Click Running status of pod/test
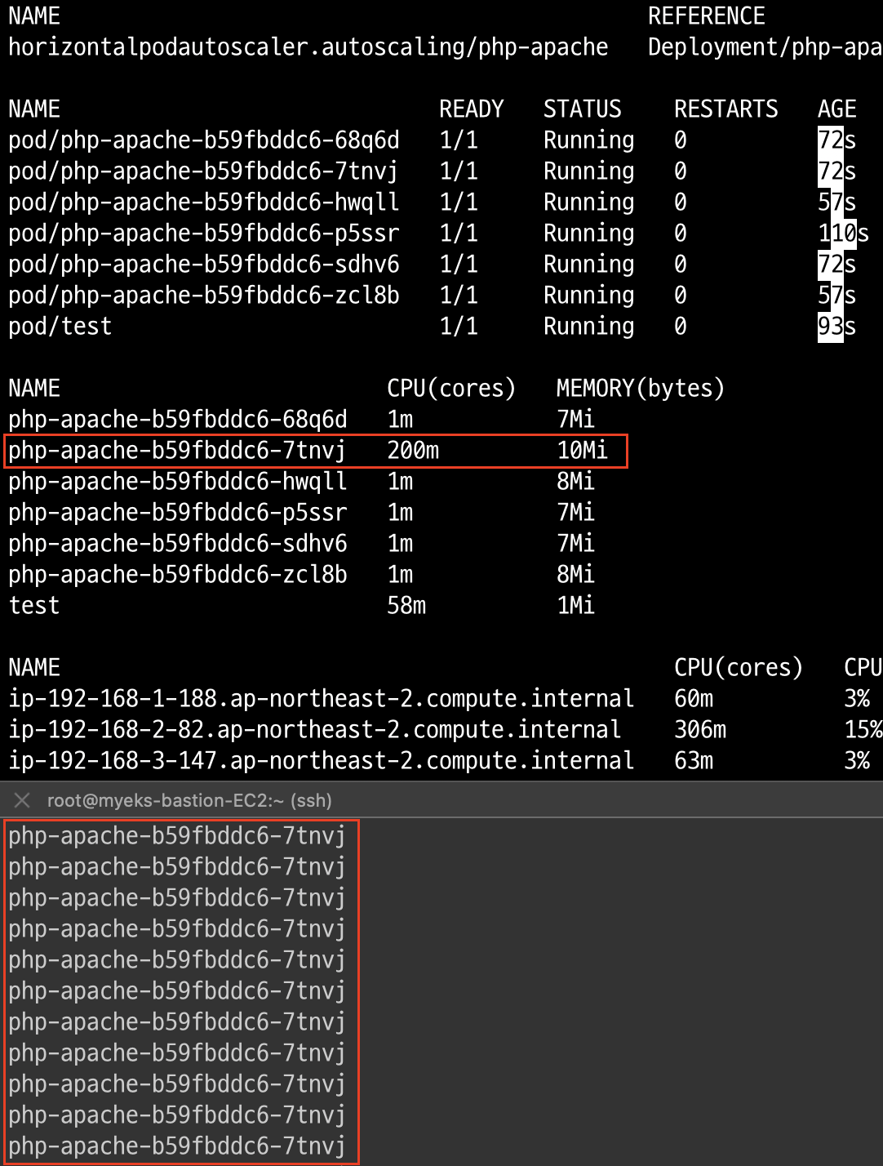This screenshot has width=883, height=1166. pos(589,327)
